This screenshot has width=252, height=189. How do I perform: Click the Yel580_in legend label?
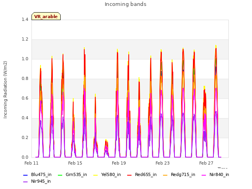point(111,174)
